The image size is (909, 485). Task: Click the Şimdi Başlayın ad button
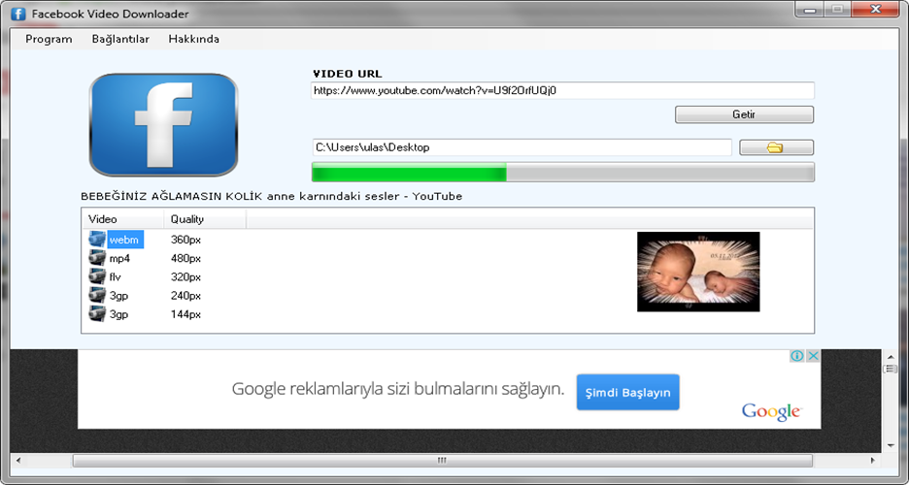[627, 393]
